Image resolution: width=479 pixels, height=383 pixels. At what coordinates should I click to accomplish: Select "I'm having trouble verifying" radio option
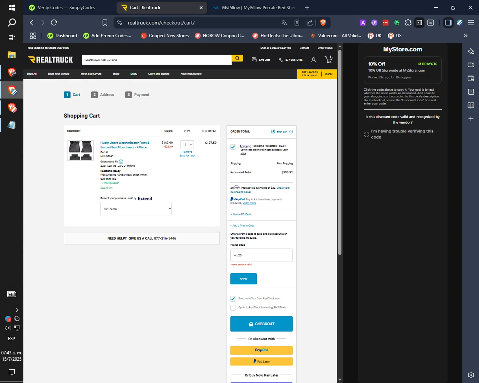click(367, 134)
